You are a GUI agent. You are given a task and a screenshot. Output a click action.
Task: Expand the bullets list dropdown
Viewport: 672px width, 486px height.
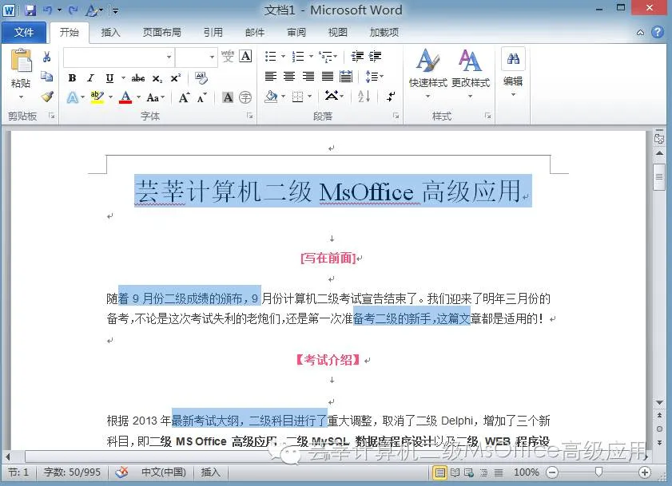click(283, 56)
